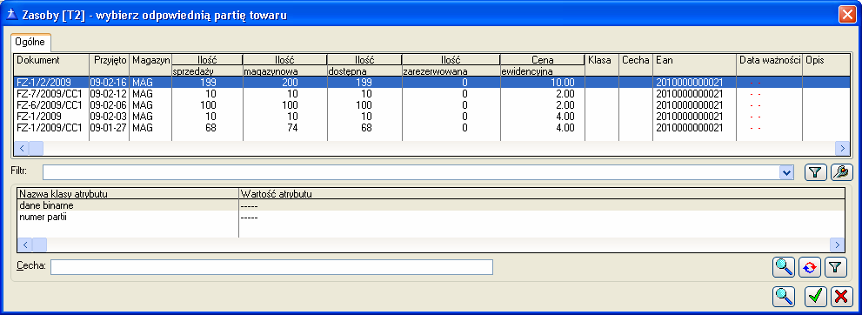
Task: Click the Ilość dostępna column header
Action: click(364, 65)
